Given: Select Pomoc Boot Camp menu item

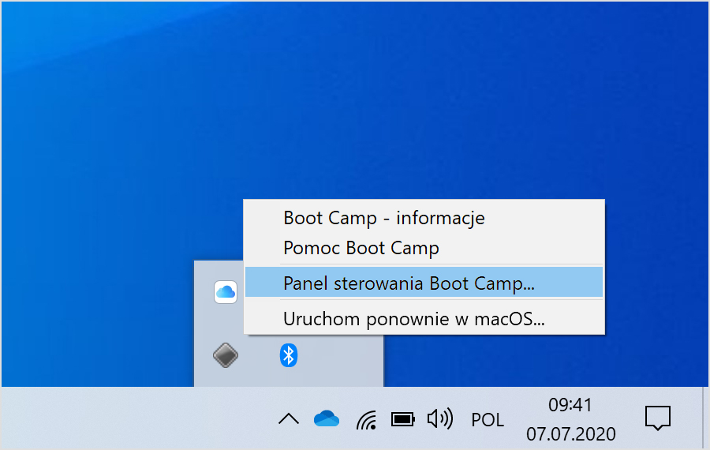Looking at the screenshot, I should click(x=424, y=248).
